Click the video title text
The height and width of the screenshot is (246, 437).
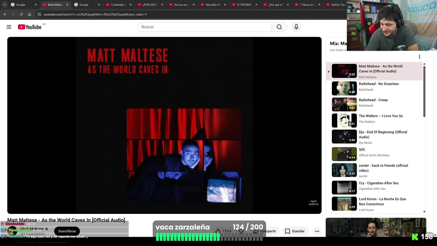point(66,220)
